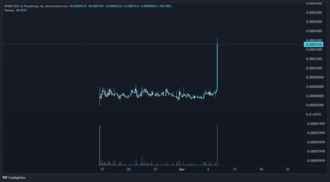Viewport: 330px width, 182px height.
Task: Click the 0.00002000 price axis label
Action: pos(314,105)
